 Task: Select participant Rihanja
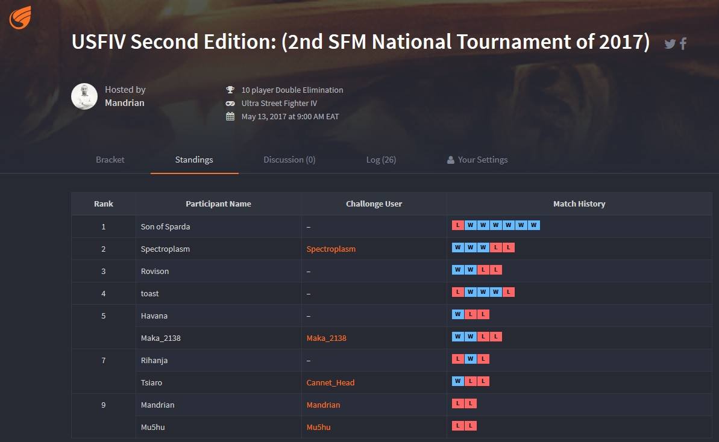click(154, 361)
